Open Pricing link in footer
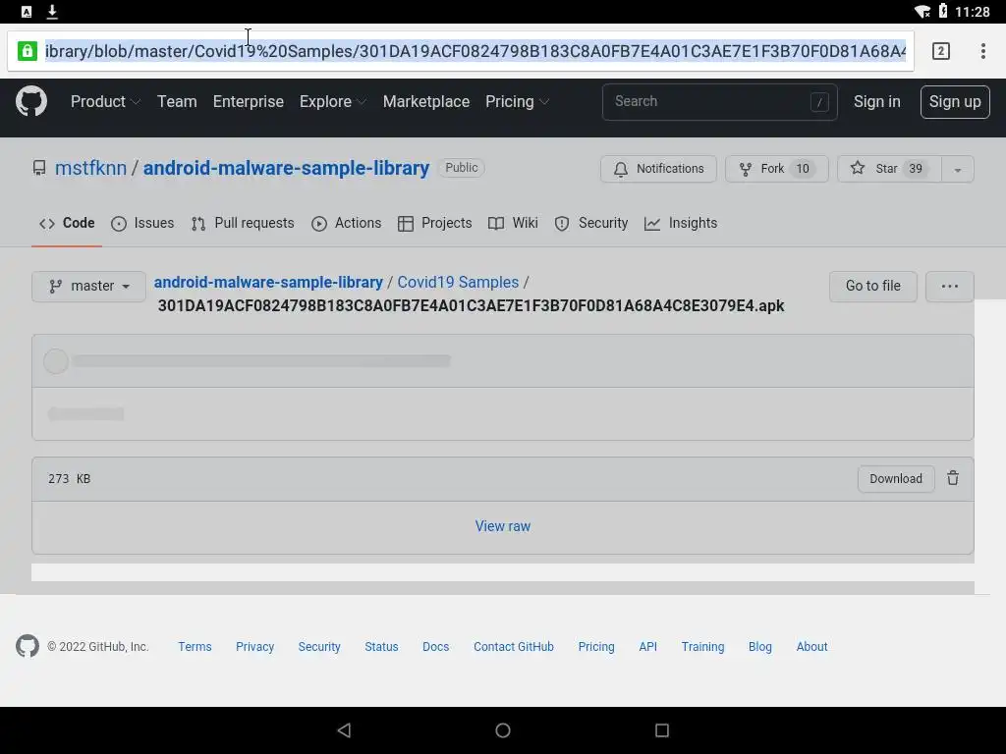The height and width of the screenshot is (754, 1006). click(x=596, y=647)
